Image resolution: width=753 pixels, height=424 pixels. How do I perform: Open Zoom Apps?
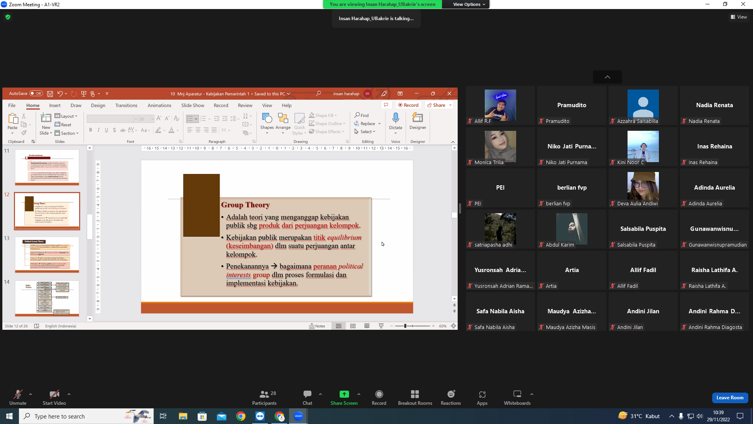[482, 397]
